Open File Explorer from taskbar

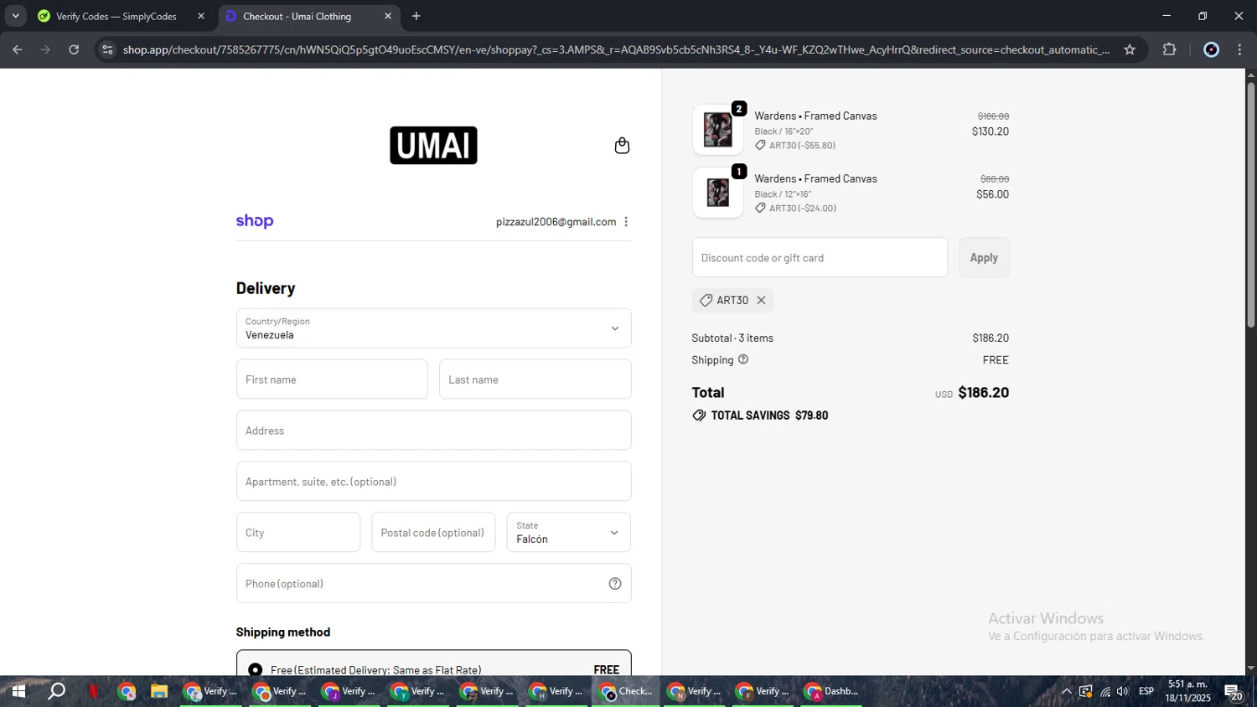(x=159, y=691)
